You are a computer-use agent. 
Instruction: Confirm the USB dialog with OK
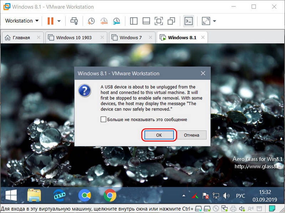coord(159,135)
